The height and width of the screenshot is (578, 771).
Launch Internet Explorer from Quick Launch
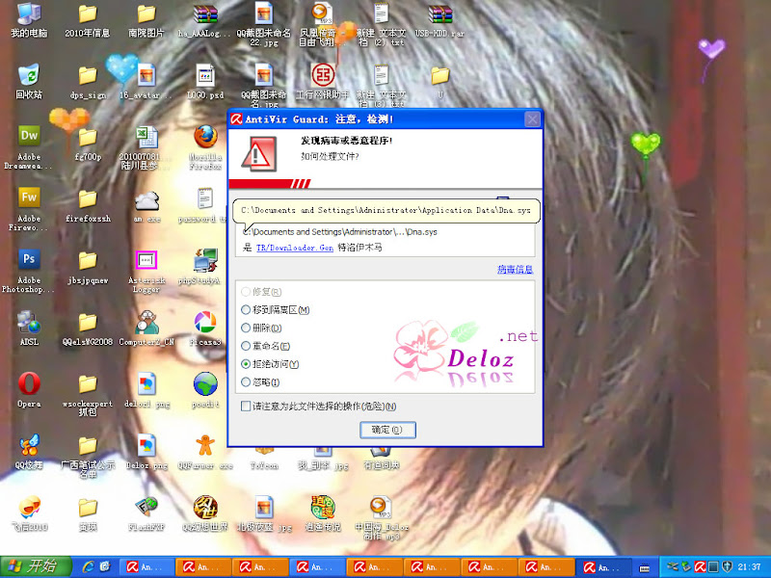coord(89,566)
